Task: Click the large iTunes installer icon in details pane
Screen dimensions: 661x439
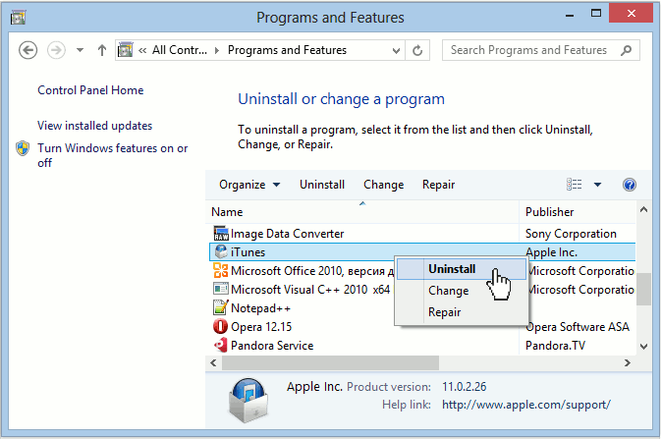Action: coord(248,400)
